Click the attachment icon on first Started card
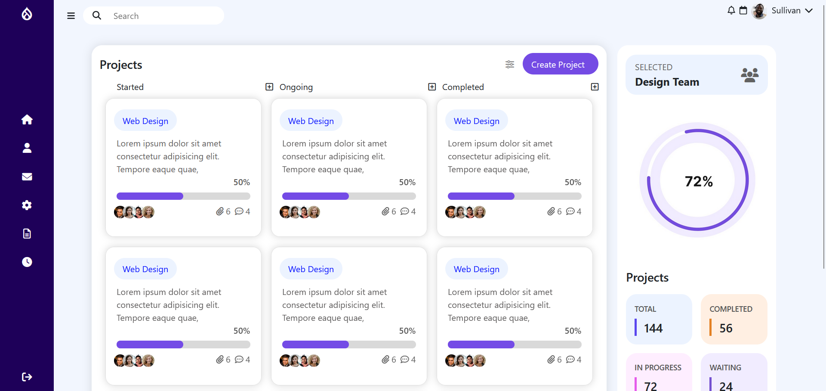 [x=219, y=211]
